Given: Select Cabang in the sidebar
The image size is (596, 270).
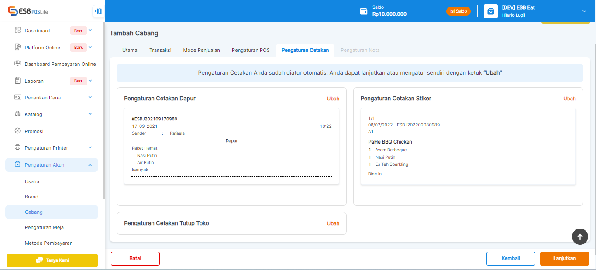Looking at the screenshot, I should pos(52,212).
